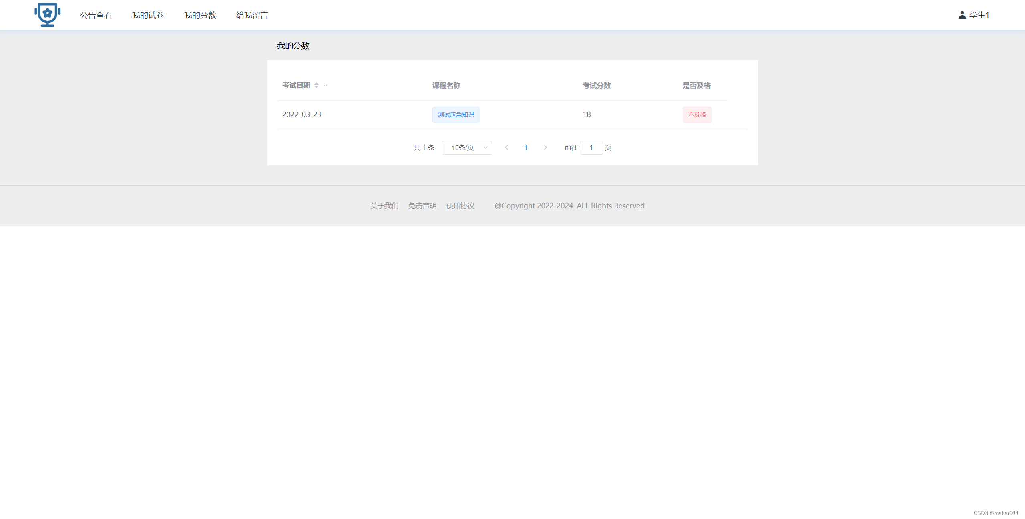This screenshot has width=1025, height=519.
Task: Expand the 10条/页 page size dropdown
Action: point(467,148)
